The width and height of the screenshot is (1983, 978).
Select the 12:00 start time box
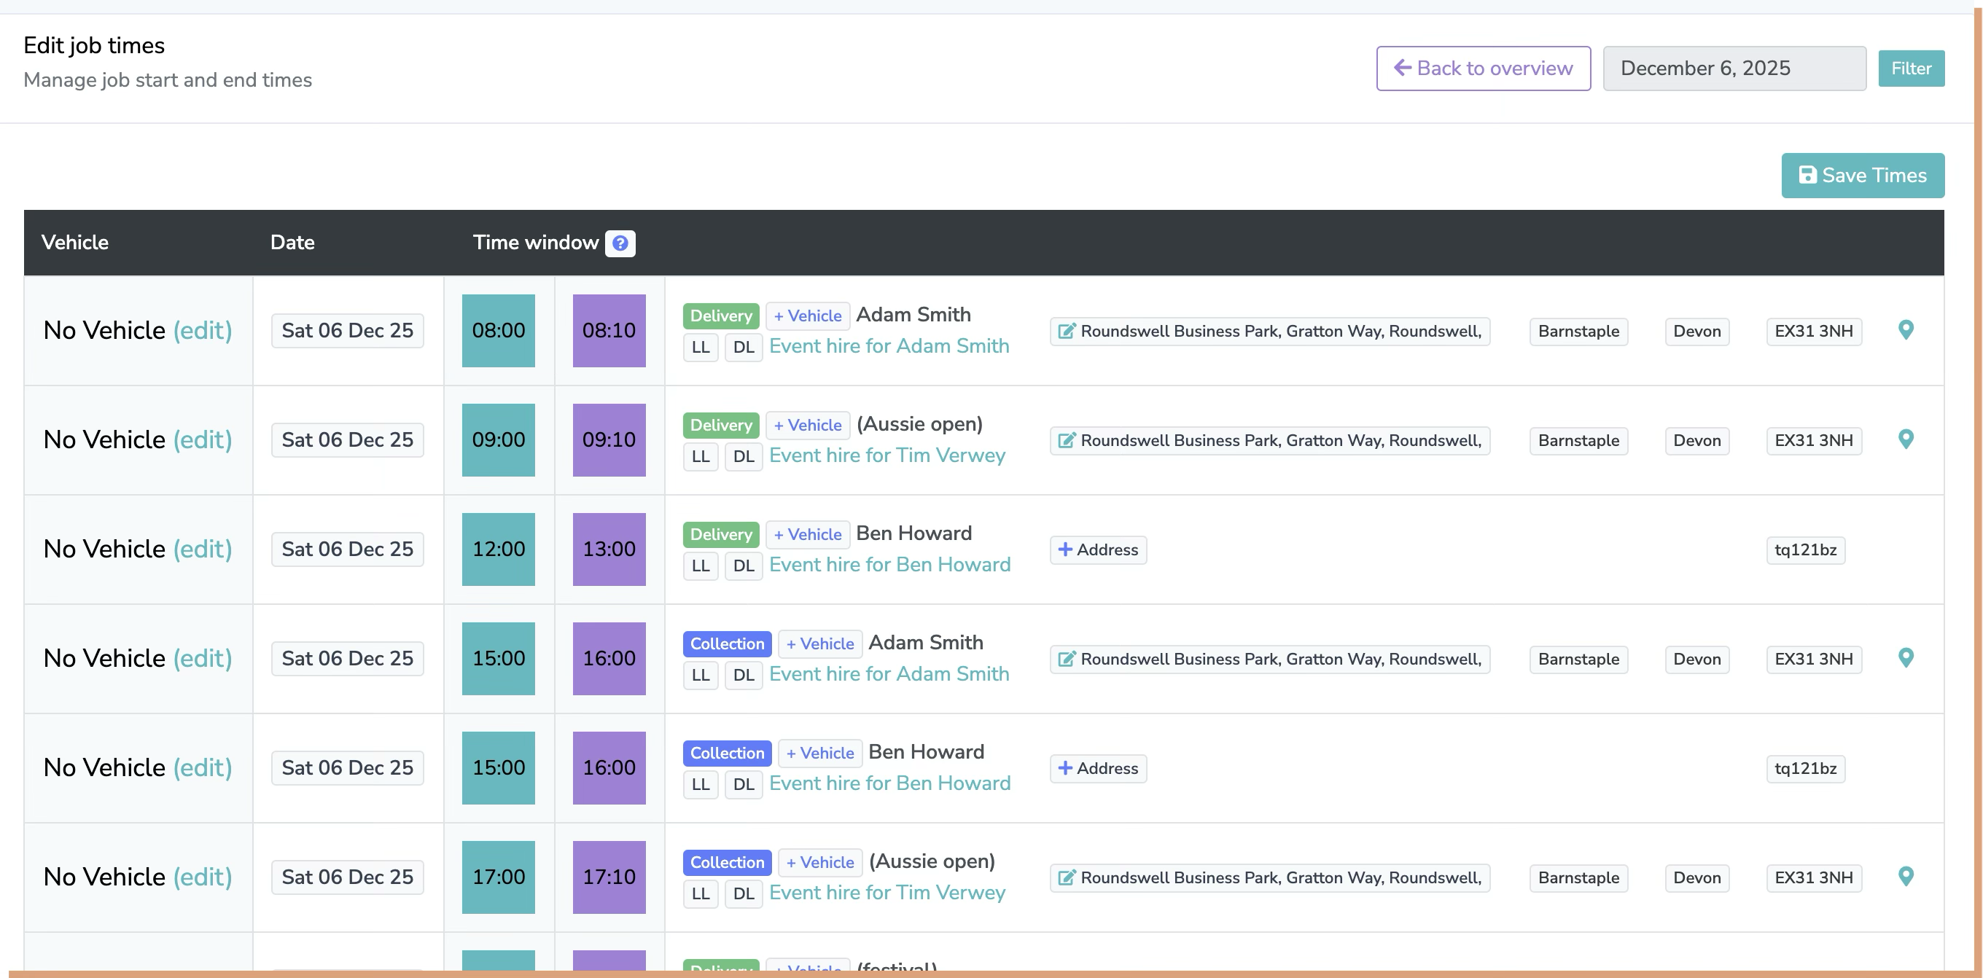498,549
